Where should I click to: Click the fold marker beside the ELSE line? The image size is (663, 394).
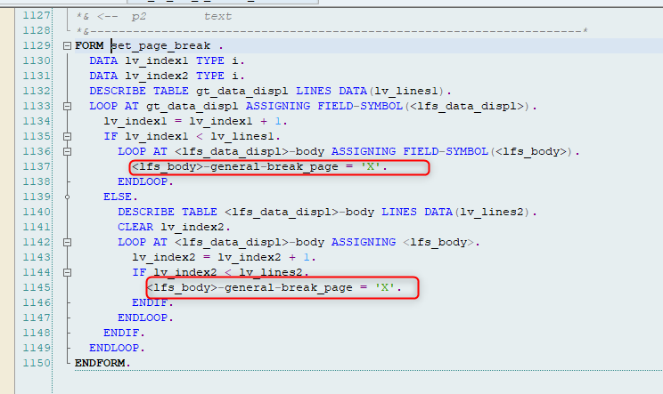point(68,197)
